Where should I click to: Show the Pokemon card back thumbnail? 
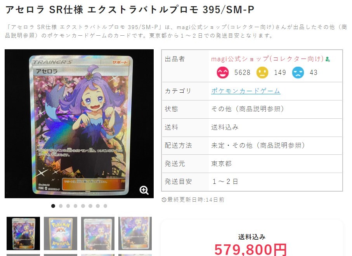(x=61, y=234)
